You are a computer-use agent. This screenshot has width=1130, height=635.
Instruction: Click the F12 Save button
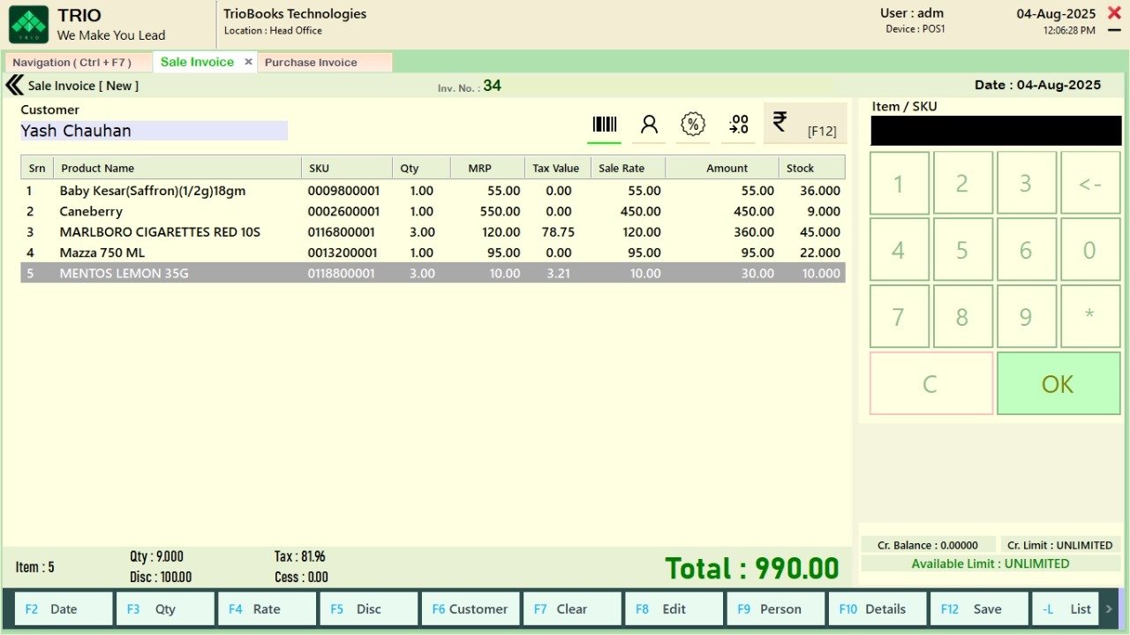[978, 609]
